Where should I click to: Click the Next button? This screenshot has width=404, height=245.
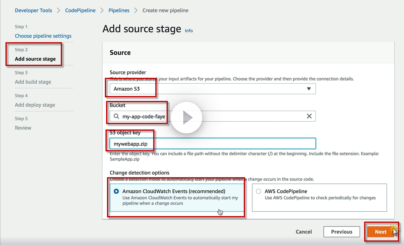point(381,232)
